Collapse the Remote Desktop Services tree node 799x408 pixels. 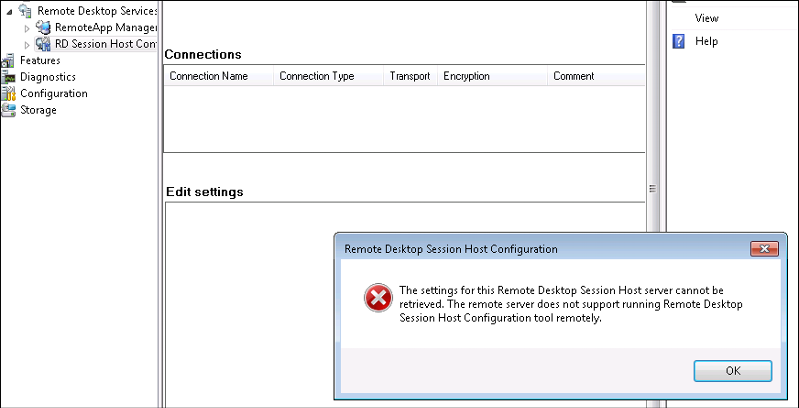coord(9,11)
